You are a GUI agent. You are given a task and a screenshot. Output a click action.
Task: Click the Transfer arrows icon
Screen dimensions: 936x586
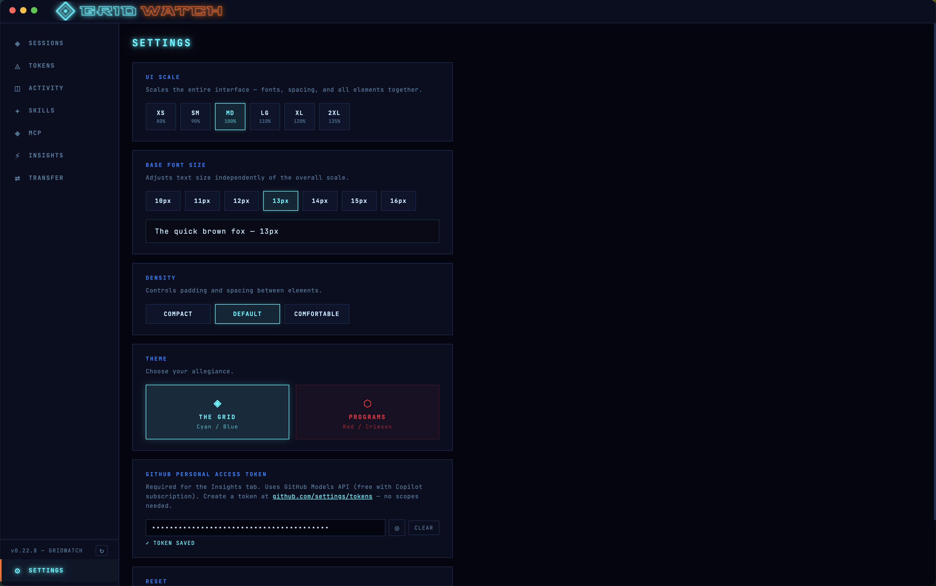pyautogui.click(x=17, y=178)
